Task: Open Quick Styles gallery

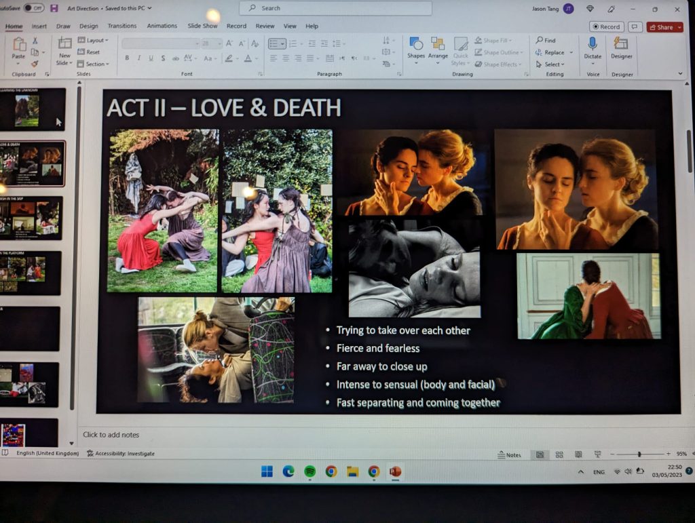Action: tap(461, 51)
